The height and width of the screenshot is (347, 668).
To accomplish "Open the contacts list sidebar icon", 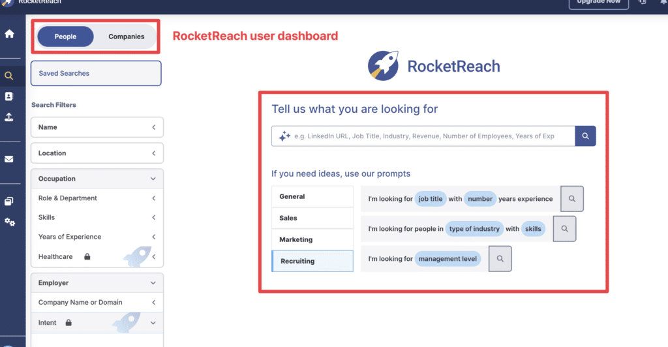I will (x=9, y=97).
